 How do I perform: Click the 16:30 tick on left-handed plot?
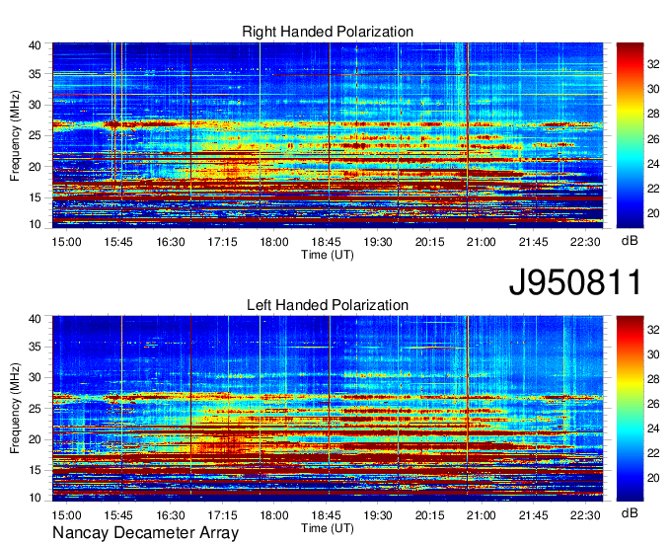tap(171, 515)
